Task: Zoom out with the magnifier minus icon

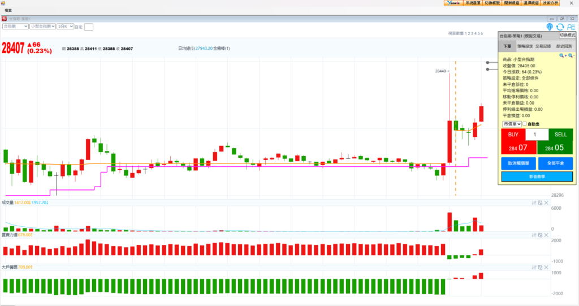Action: (x=571, y=56)
